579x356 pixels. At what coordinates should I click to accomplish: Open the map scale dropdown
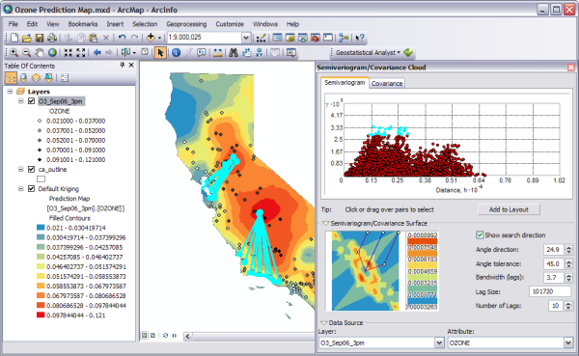pos(246,38)
